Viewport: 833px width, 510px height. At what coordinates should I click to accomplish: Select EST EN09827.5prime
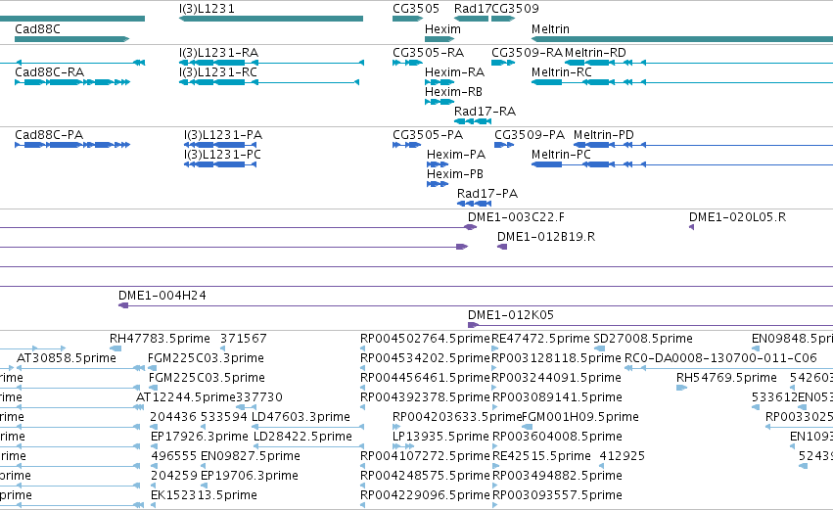251,456
